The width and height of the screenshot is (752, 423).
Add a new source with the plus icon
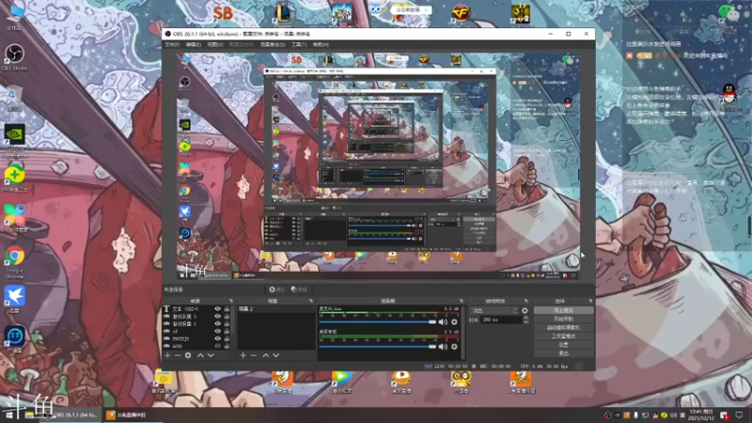coord(167,355)
